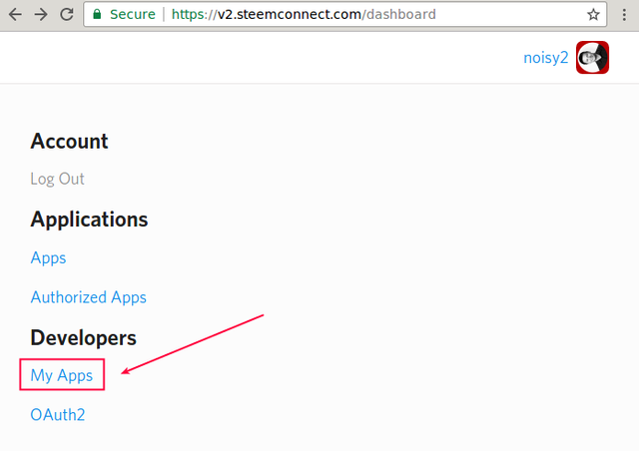Screen dimensions: 639x451
Task: Open the OAuth2 developer link
Action: [58, 415]
